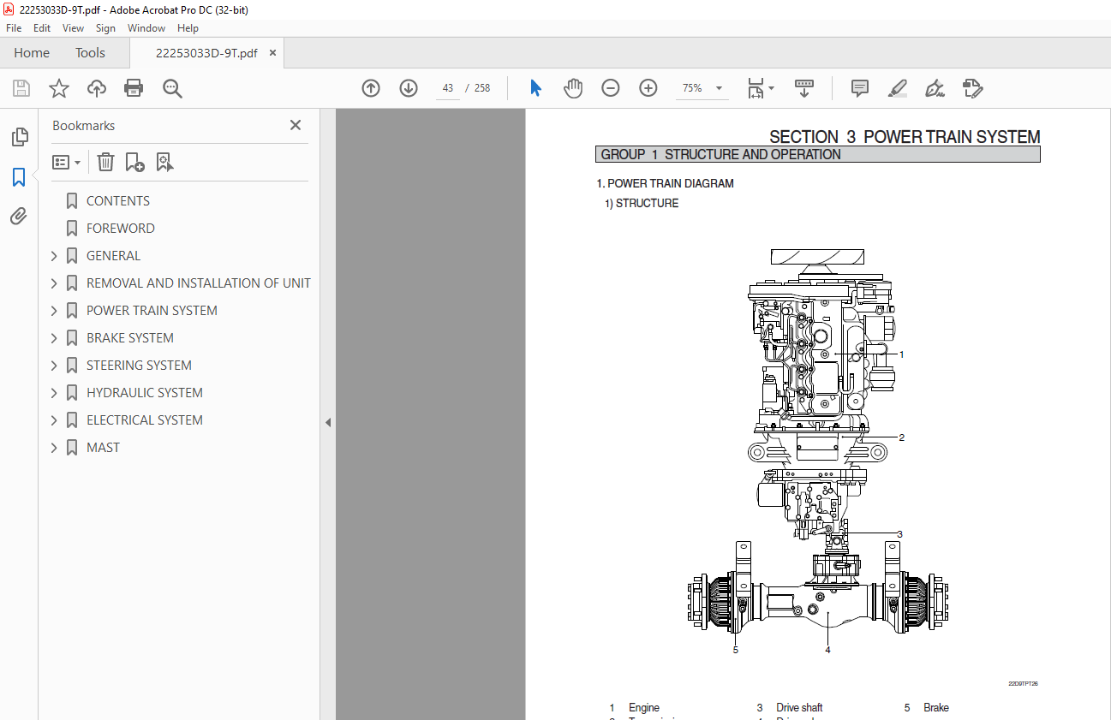Jump to the FOREWORD bookmark
1111x720 pixels.
click(121, 229)
